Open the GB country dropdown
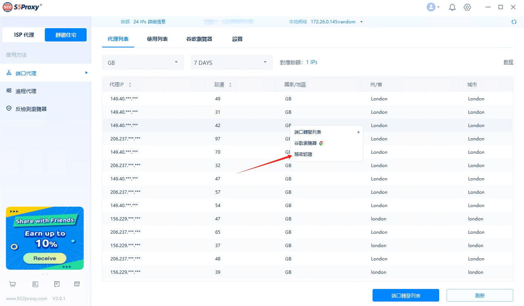 pyautogui.click(x=143, y=63)
